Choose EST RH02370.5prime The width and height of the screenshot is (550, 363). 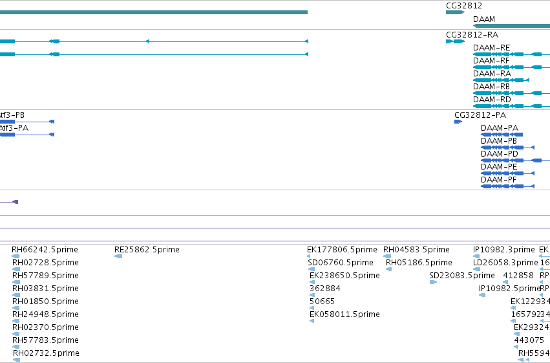[x=45, y=328]
